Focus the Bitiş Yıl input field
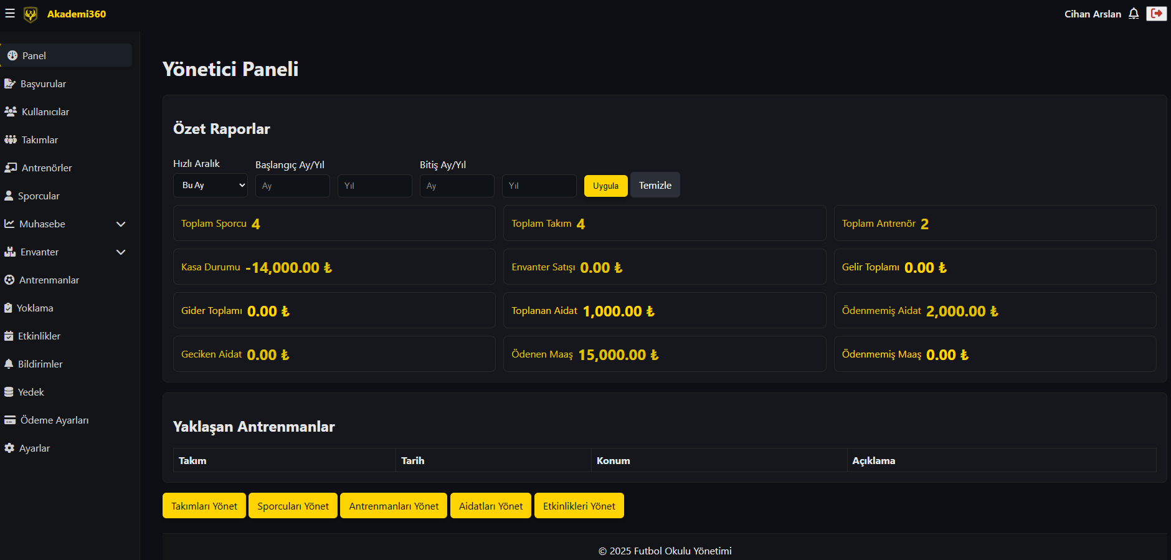The image size is (1171, 560). (x=539, y=186)
